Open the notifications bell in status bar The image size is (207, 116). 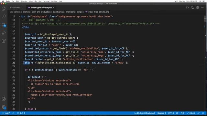tap(203, 113)
